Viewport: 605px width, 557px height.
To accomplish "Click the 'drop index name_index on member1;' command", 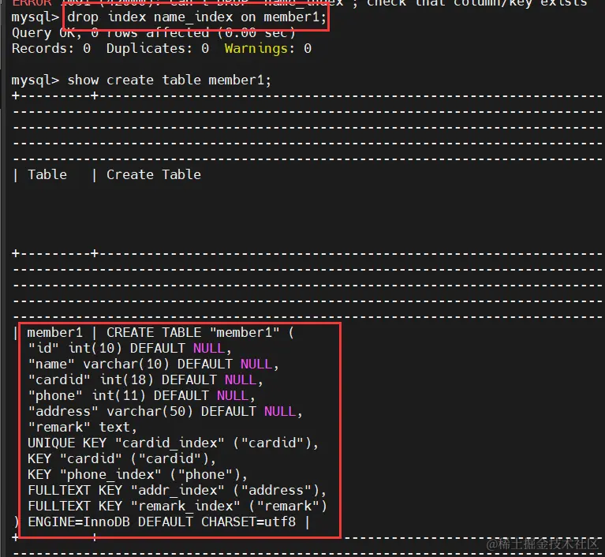I will [196, 17].
